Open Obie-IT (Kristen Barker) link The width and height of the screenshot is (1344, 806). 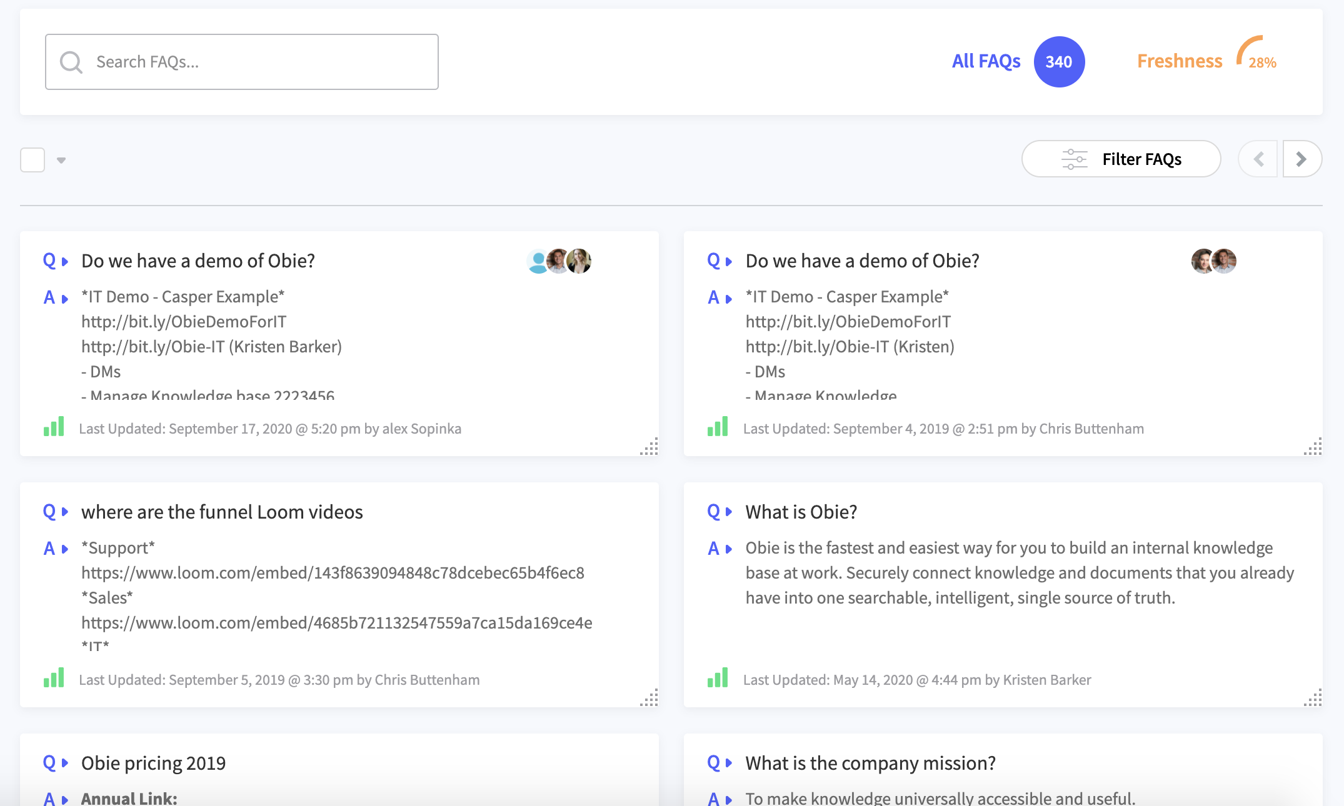click(x=211, y=347)
